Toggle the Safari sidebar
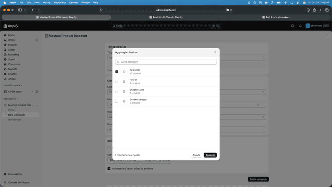Viewport: 332px width, 187px height. [20, 10]
